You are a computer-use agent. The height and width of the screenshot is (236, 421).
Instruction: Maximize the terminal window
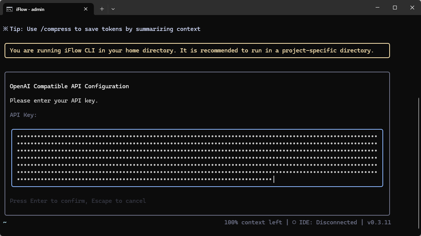point(395,8)
